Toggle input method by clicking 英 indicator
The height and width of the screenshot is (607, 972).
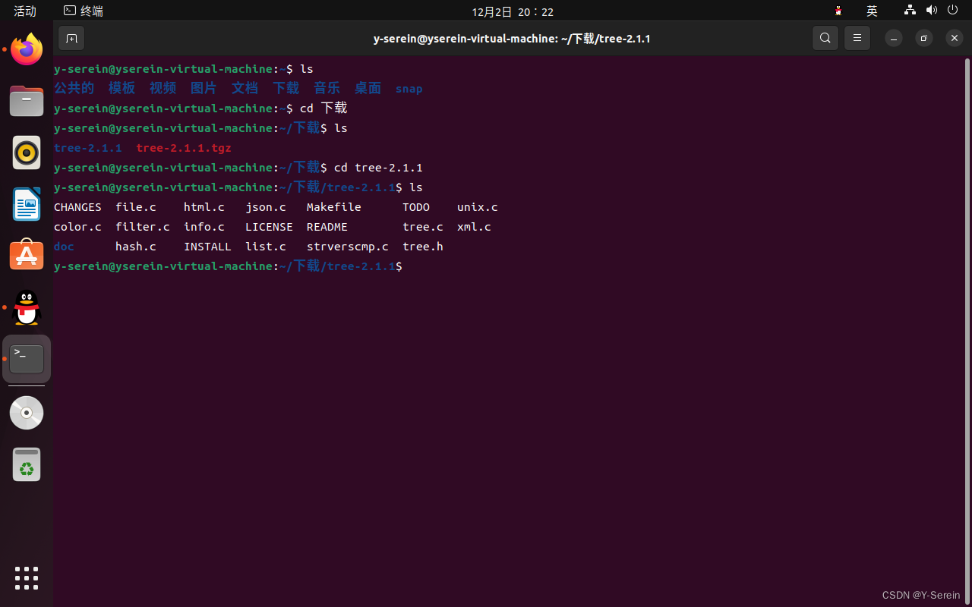872,11
